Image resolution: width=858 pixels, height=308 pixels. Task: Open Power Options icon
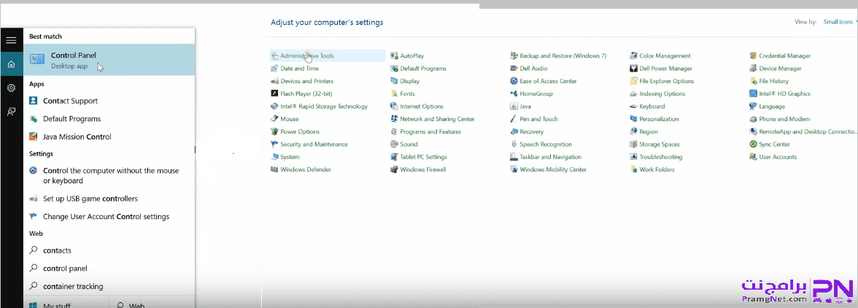pos(274,132)
